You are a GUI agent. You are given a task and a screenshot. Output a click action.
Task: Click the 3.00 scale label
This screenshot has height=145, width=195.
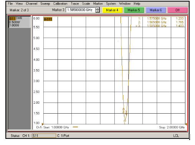coord(36,81)
